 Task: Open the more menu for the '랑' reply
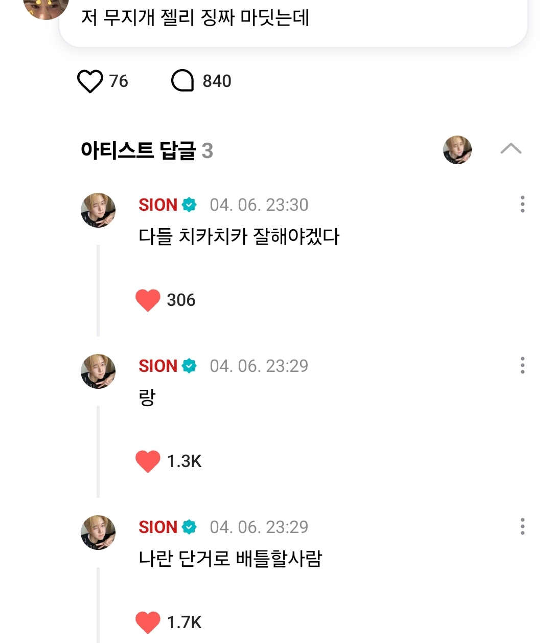(522, 365)
